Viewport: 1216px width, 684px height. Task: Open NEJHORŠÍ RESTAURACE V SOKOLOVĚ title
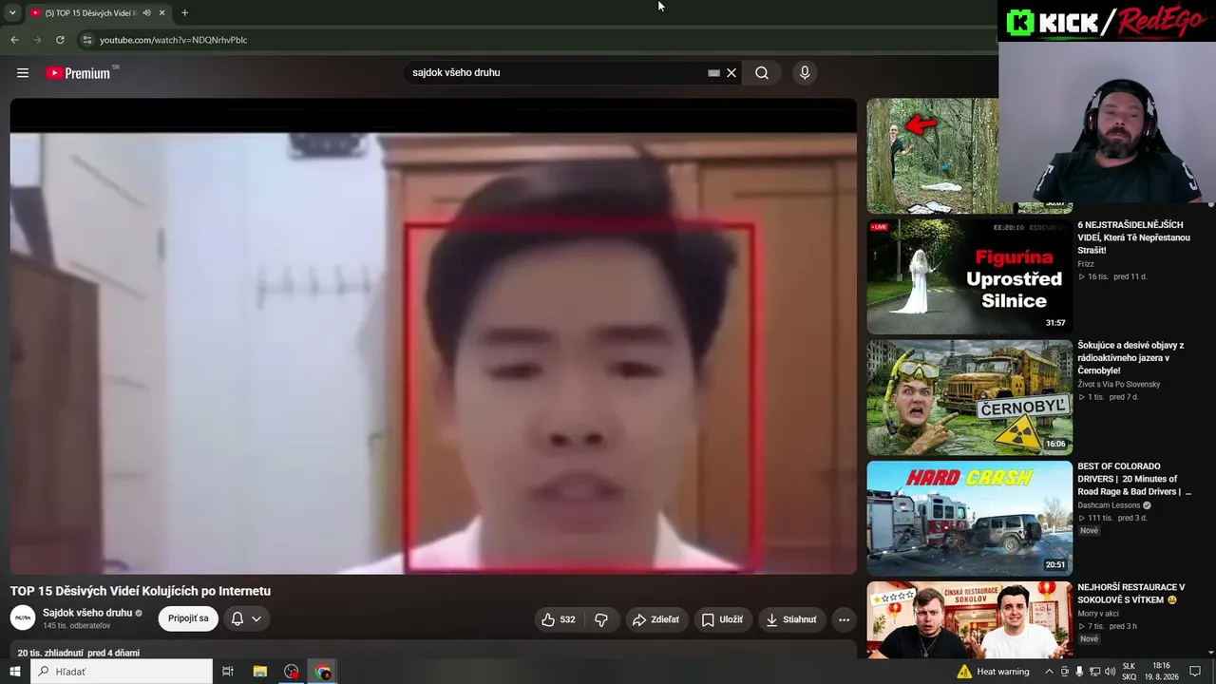pyautogui.click(x=1131, y=594)
